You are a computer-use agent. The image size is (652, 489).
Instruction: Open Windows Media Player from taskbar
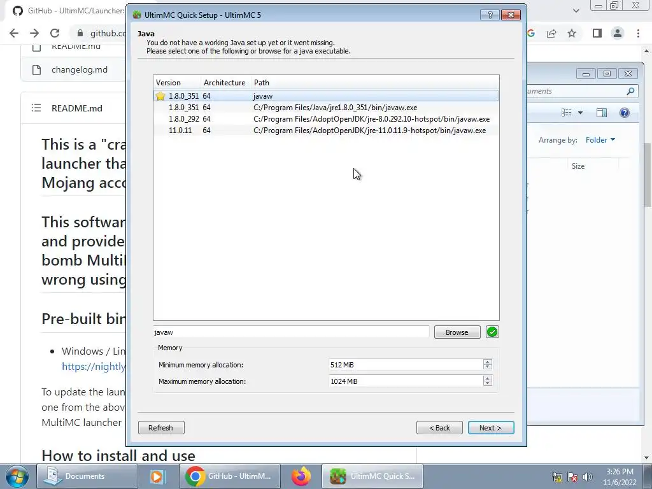tap(158, 476)
